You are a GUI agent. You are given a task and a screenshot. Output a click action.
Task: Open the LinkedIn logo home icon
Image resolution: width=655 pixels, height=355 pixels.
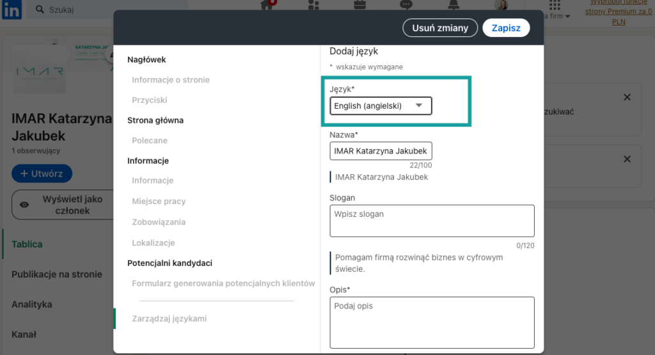click(x=12, y=9)
